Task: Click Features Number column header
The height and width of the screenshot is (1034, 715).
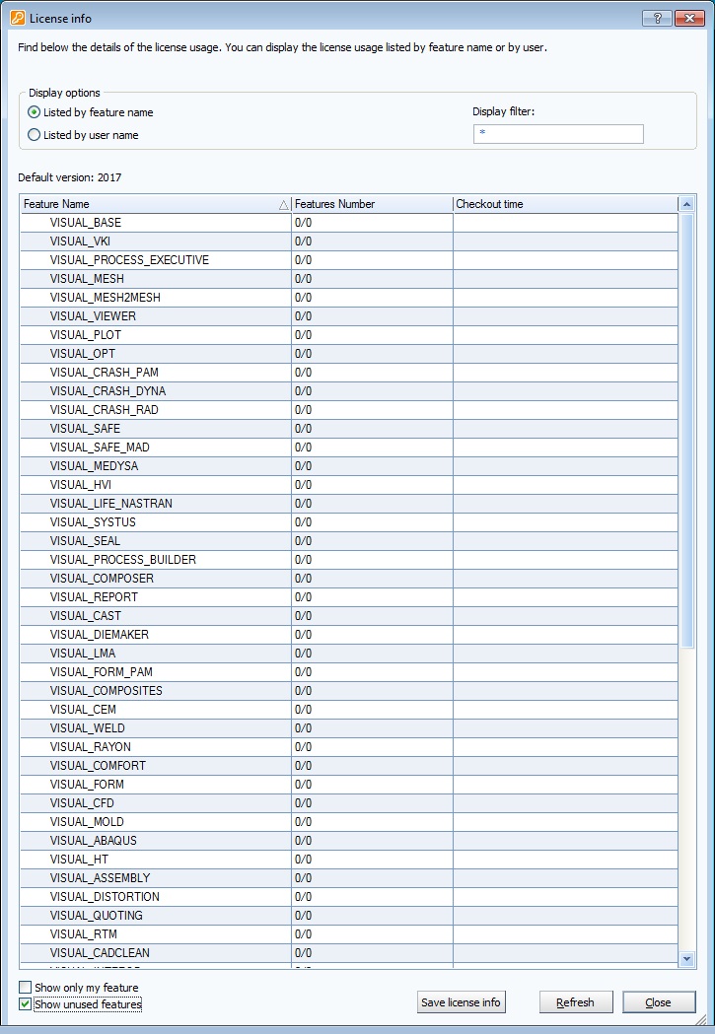Action: (x=372, y=204)
